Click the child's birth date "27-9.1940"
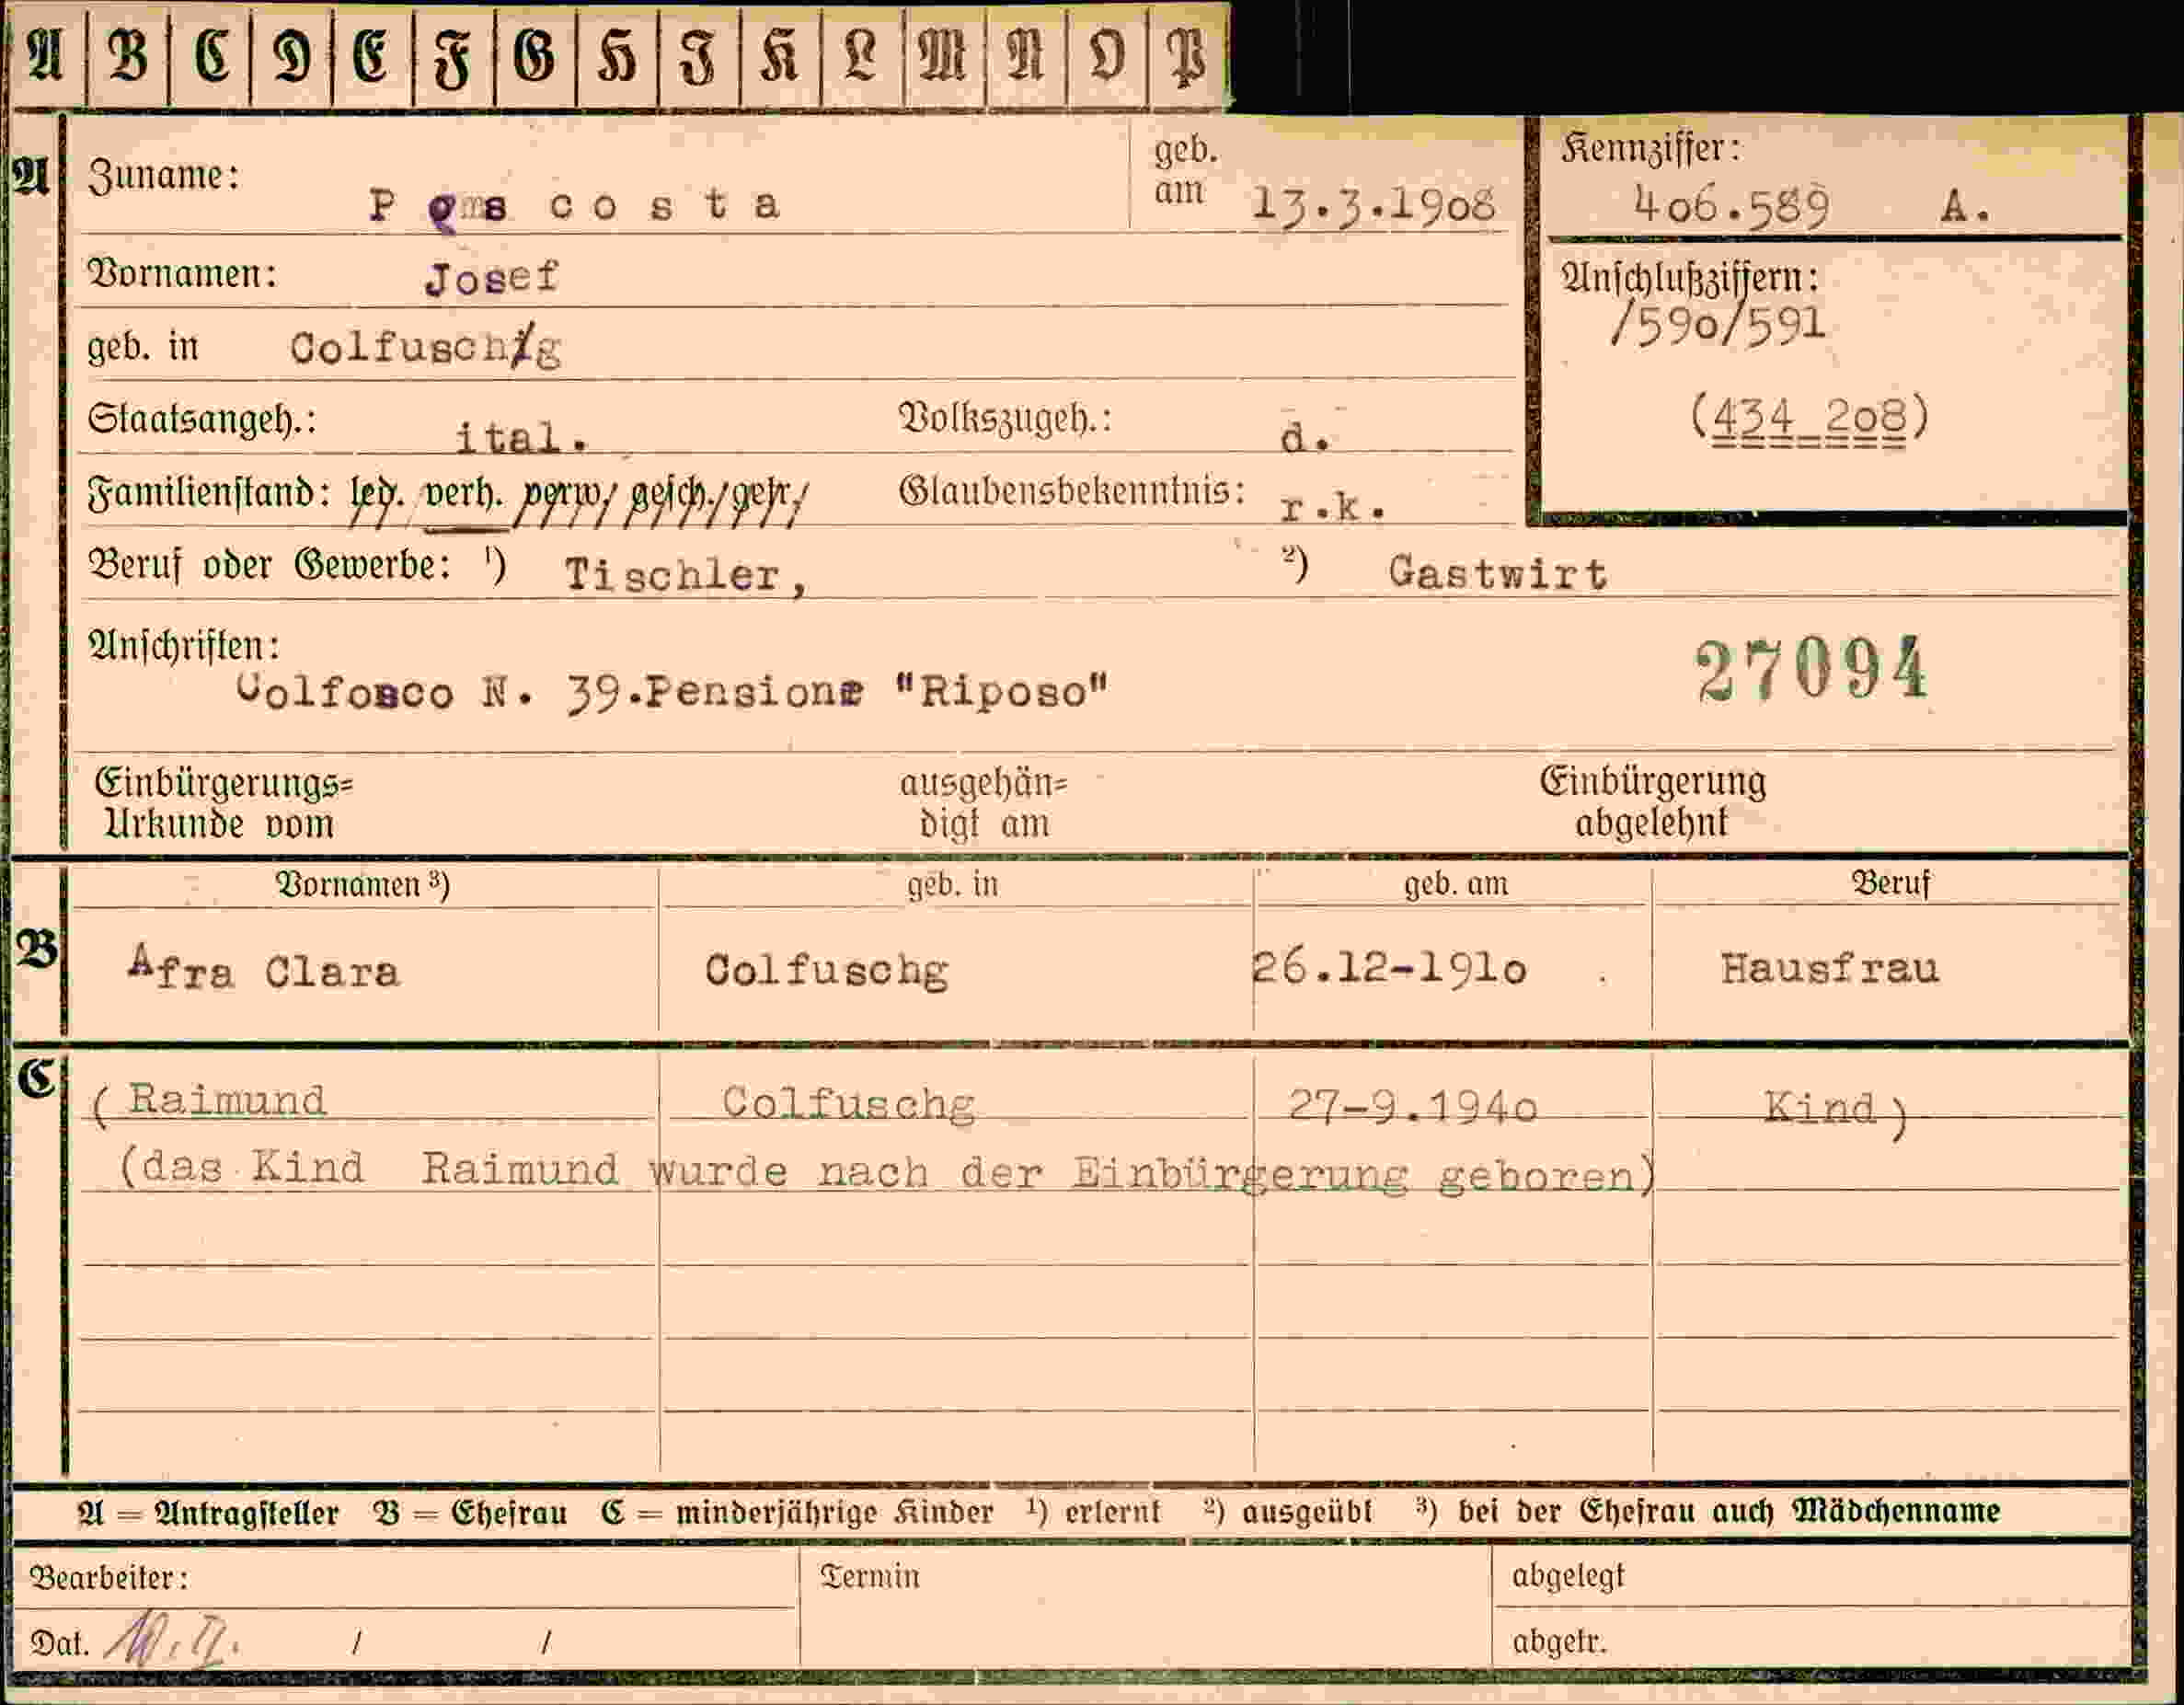The image size is (2184, 1705). point(1412,1106)
